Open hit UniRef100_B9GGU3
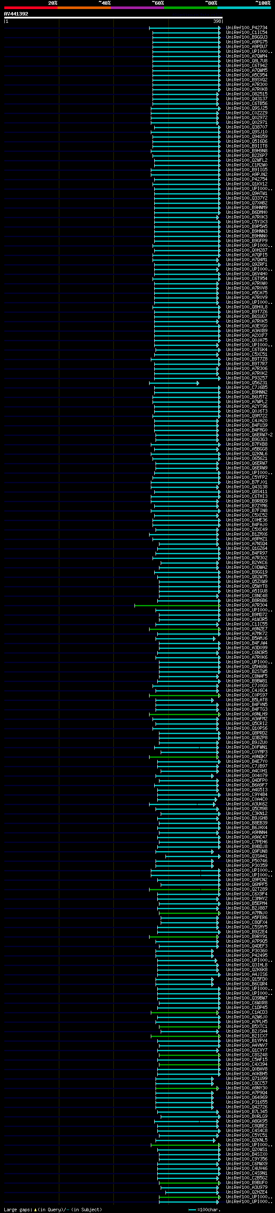The image size is (275, 1213). (x=247, y=37)
